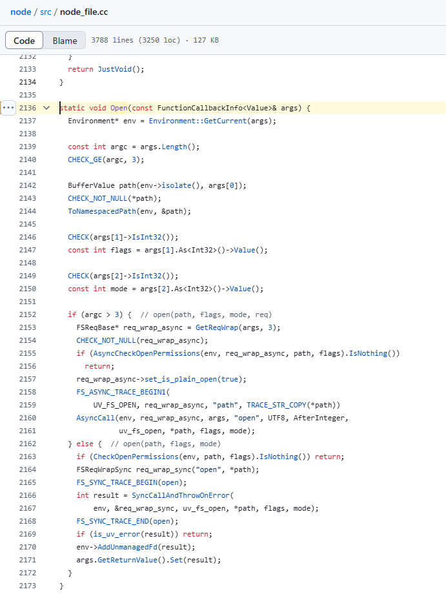This screenshot has width=446, height=596.
Task: Click GetReturnValue on line 2171
Action: pos(127,560)
